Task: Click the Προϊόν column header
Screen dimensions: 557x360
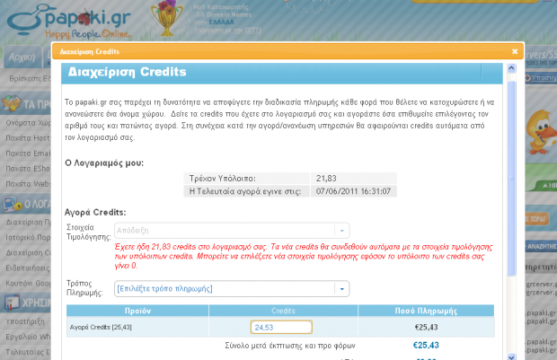Action: pos(137,311)
